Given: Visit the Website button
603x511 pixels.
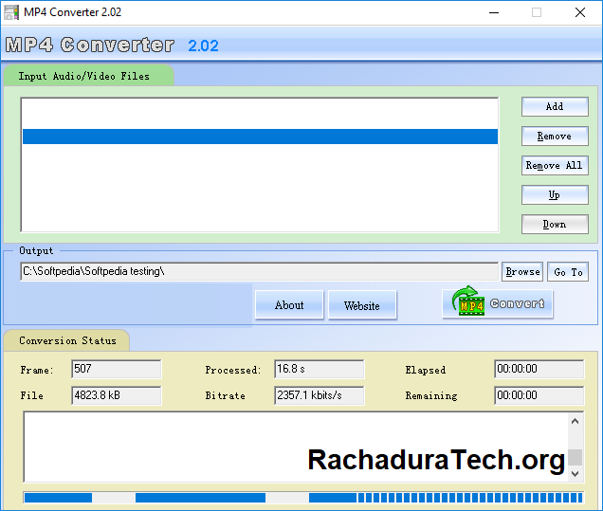Looking at the screenshot, I should point(362,305).
